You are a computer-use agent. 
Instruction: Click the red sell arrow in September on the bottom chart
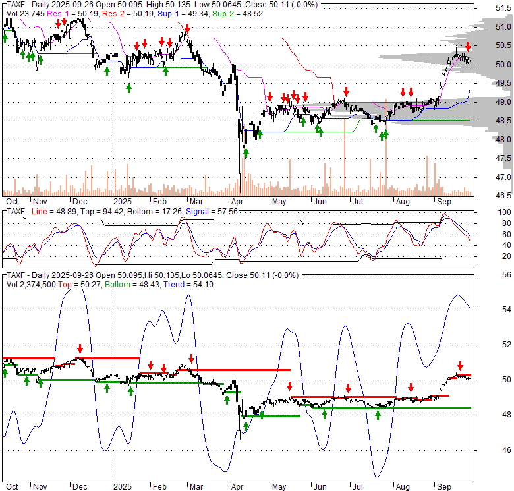(x=460, y=366)
